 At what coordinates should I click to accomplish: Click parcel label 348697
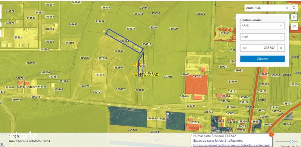(73, 24)
